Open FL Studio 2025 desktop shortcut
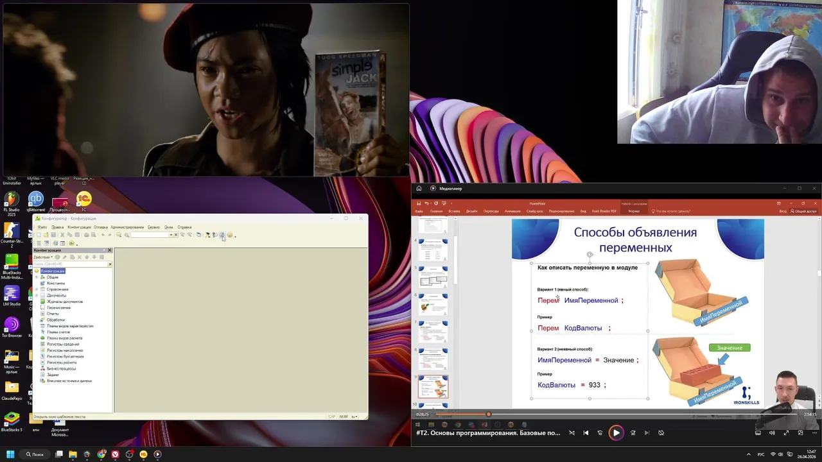 (x=12, y=203)
